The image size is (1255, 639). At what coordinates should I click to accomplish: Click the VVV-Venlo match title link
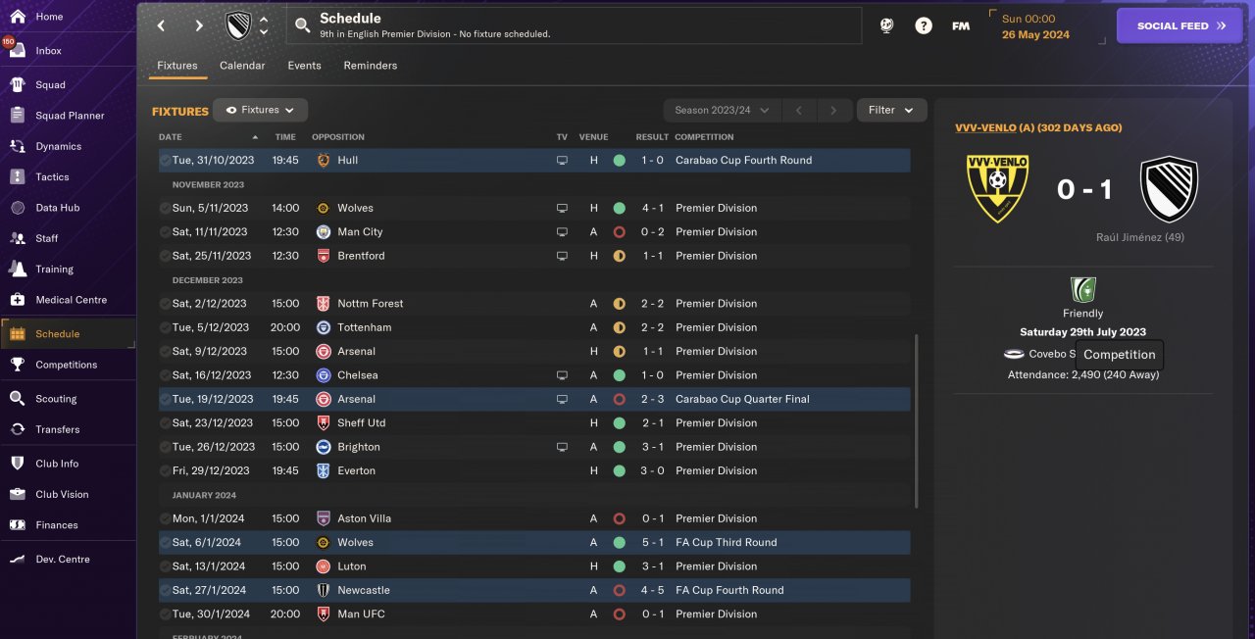pos(1037,128)
